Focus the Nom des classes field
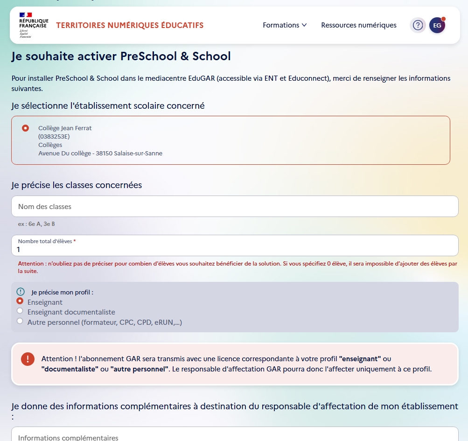This screenshot has height=441, width=468. click(235, 206)
